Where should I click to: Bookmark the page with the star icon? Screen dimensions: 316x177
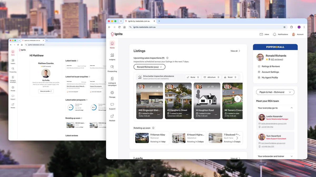(x=284, y=27)
